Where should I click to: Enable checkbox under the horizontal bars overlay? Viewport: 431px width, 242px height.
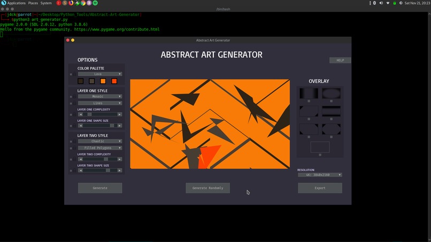pyautogui.click(x=331, y=119)
